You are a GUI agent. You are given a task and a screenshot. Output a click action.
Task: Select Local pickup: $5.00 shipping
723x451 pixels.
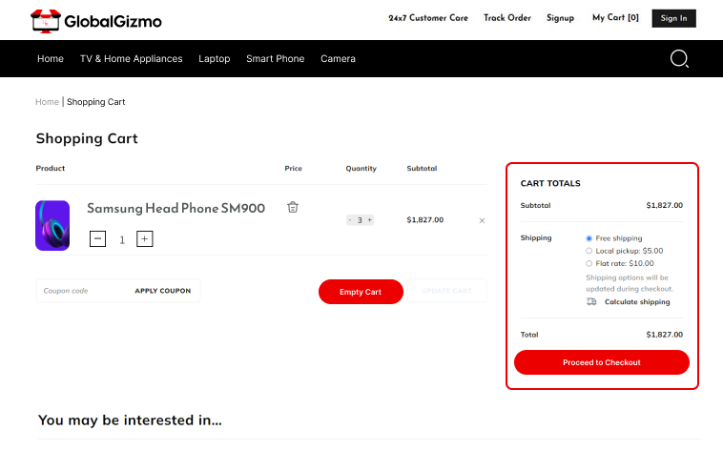tap(589, 251)
